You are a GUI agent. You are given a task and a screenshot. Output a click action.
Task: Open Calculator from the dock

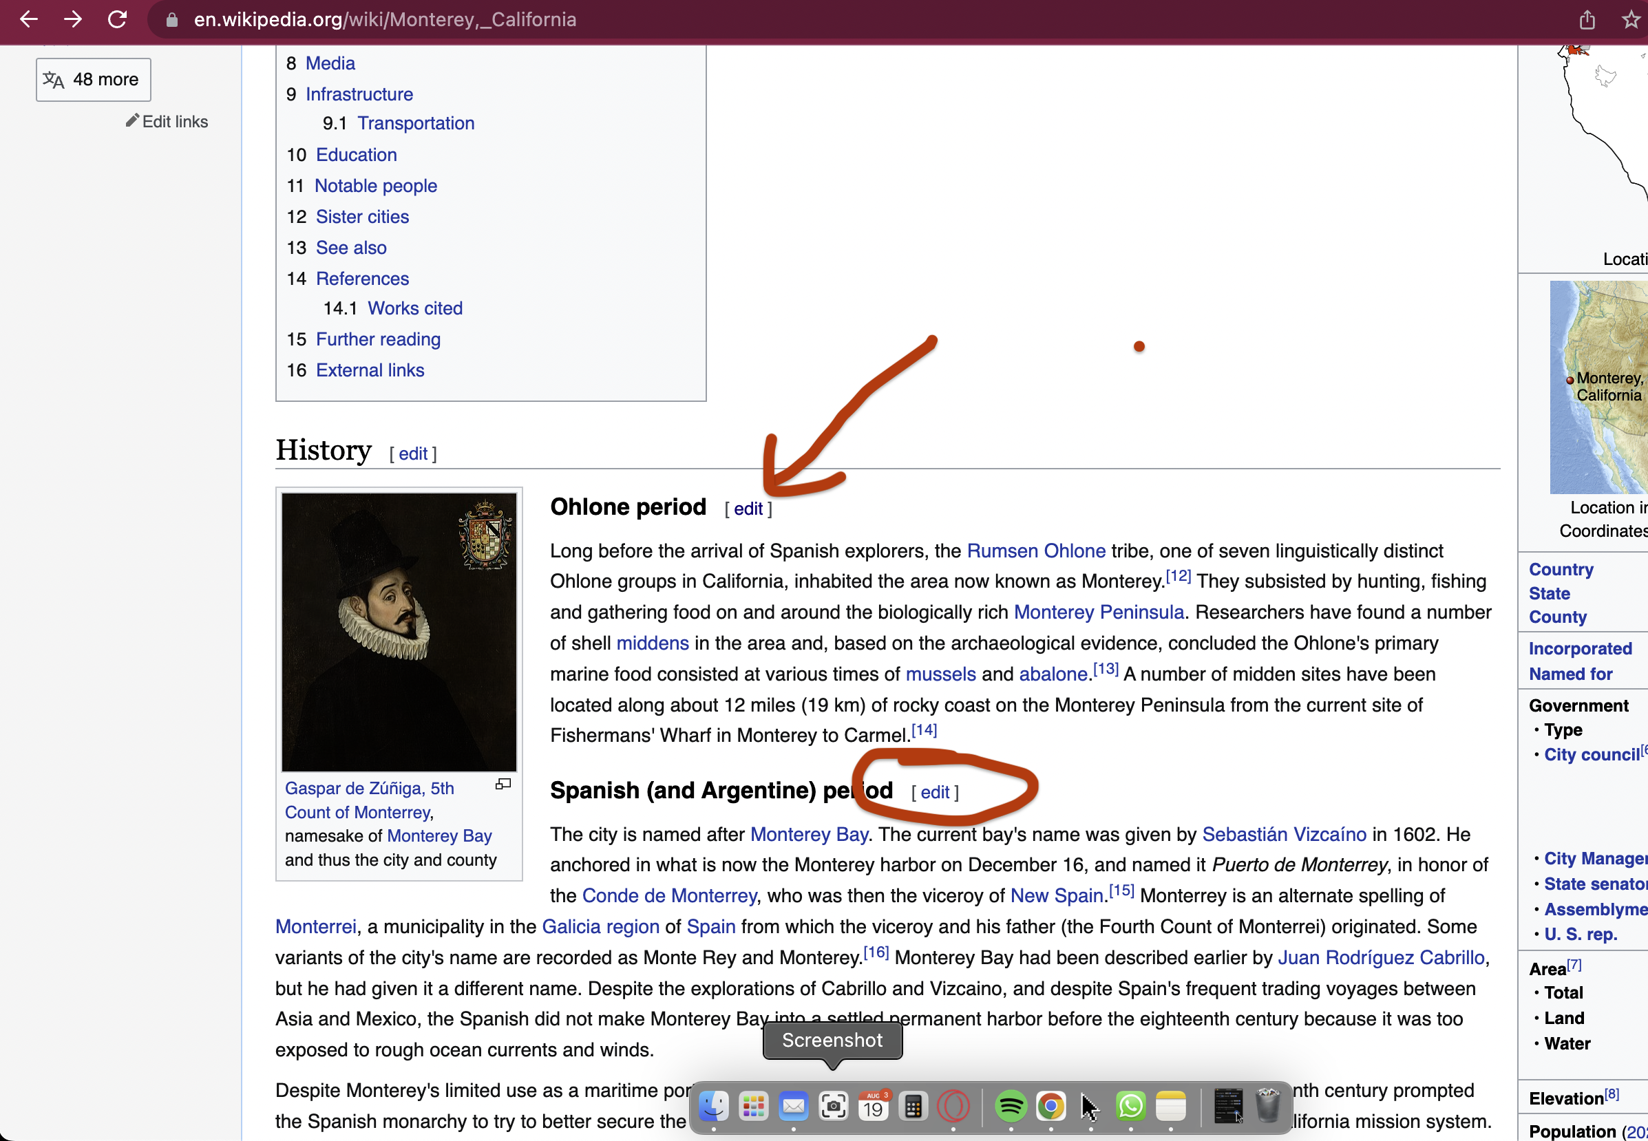913,1107
